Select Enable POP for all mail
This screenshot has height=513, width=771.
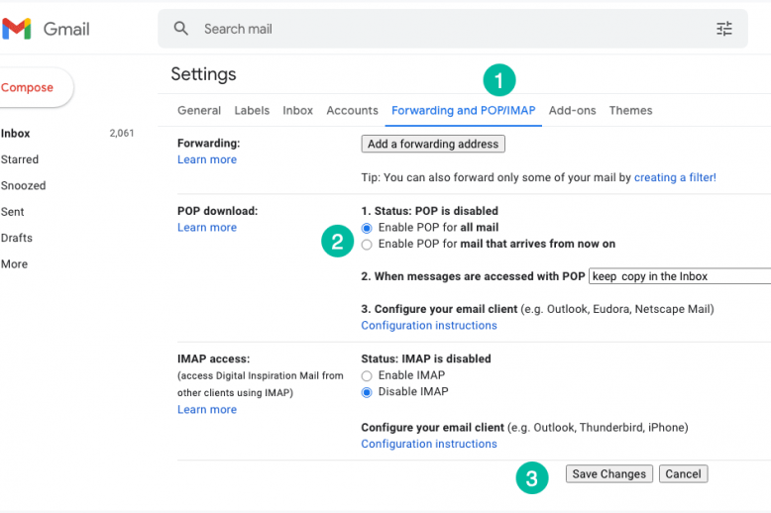click(368, 228)
